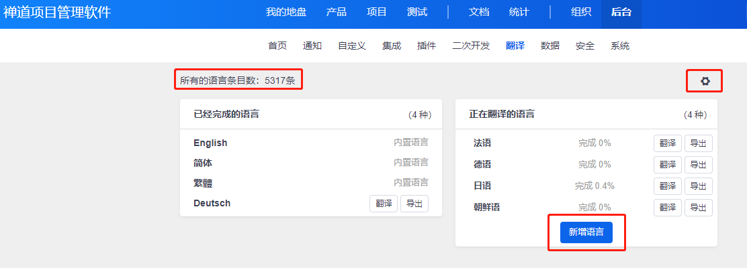The width and height of the screenshot is (747, 268).
Task: Switch to 通知 sub-tab
Action: 312,46
